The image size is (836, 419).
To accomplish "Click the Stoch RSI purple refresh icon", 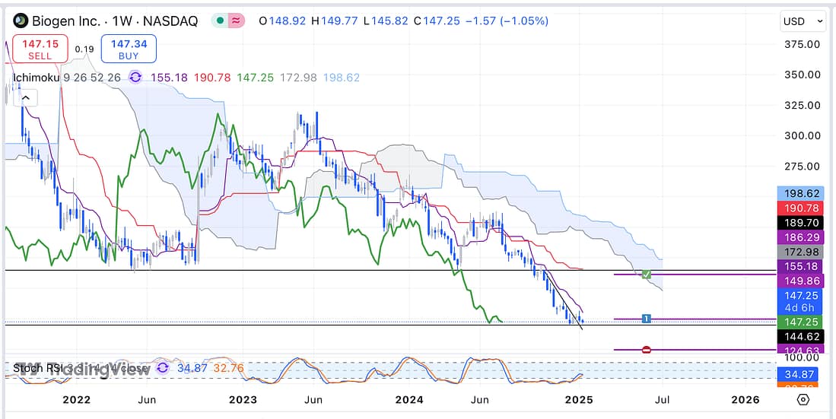I will (x=163, y=368).
